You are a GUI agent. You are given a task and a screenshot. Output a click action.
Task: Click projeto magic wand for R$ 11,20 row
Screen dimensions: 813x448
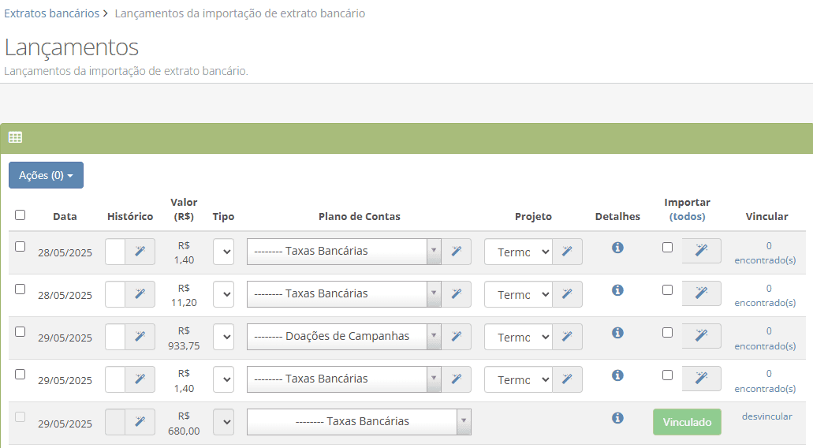click(567, 294)
